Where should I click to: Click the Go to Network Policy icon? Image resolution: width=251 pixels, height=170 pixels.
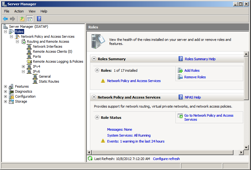pyautogui.click(x=180, y=116)
